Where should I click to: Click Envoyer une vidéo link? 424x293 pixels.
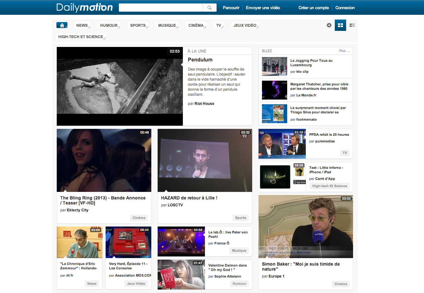[x=263, y=8]
